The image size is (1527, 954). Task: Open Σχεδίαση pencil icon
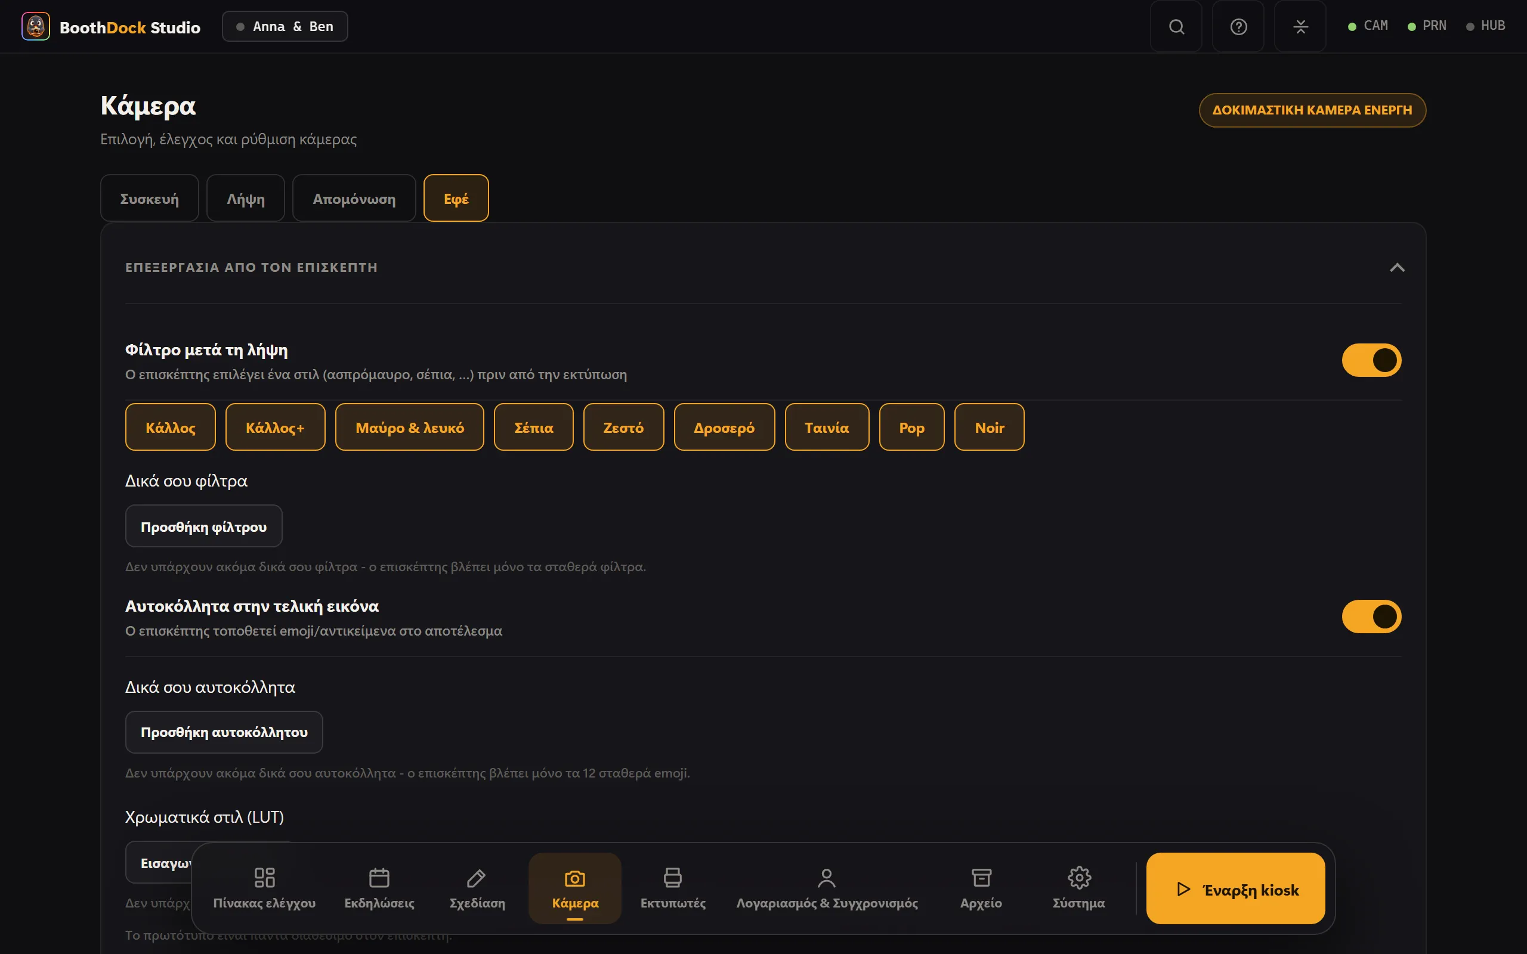477,888
